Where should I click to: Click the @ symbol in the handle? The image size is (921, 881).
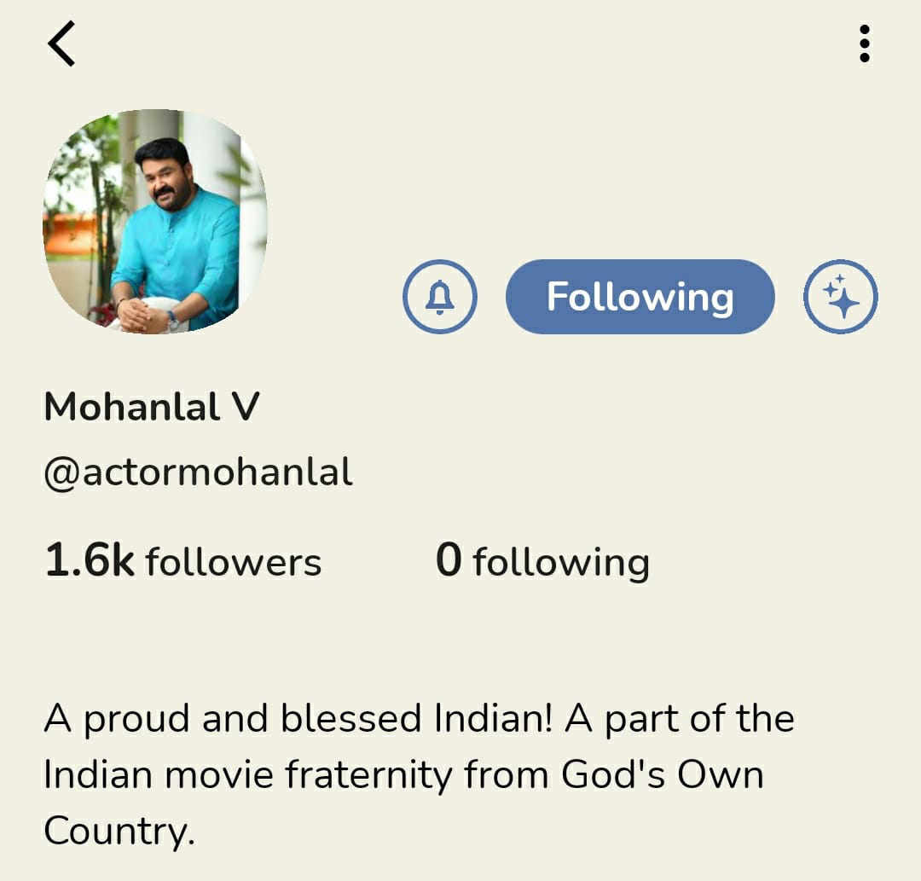coord(61,472)
